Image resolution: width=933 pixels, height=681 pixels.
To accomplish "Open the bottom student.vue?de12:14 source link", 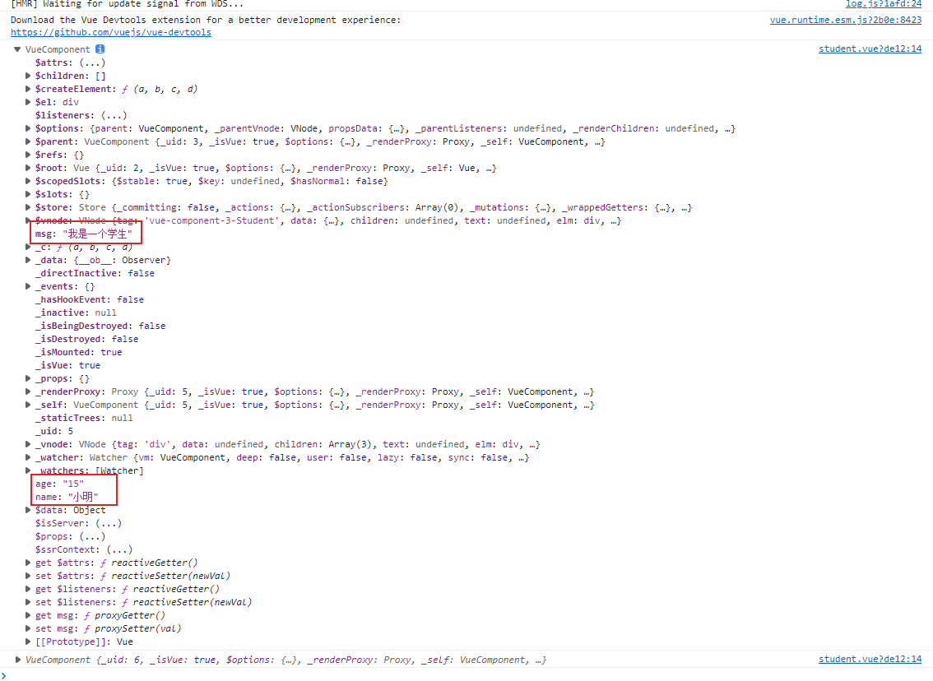I will [870, 660].
